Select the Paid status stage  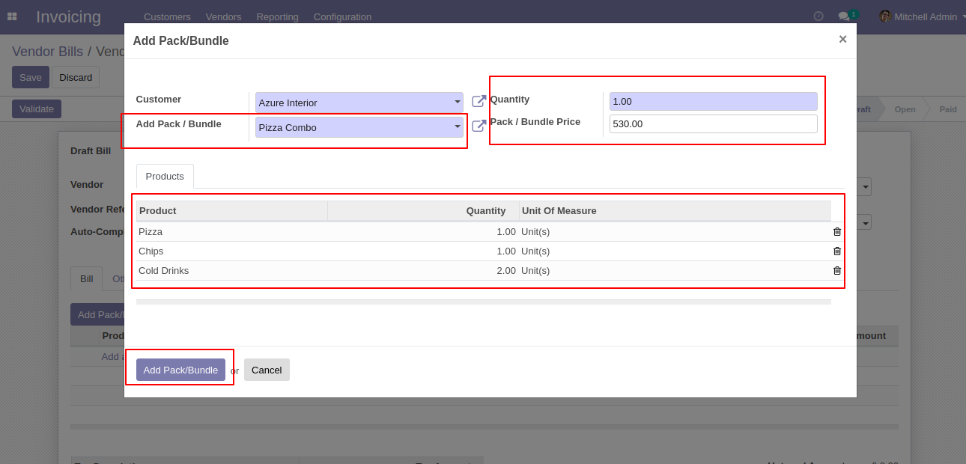pyautogui.click(x=948, y=109)
